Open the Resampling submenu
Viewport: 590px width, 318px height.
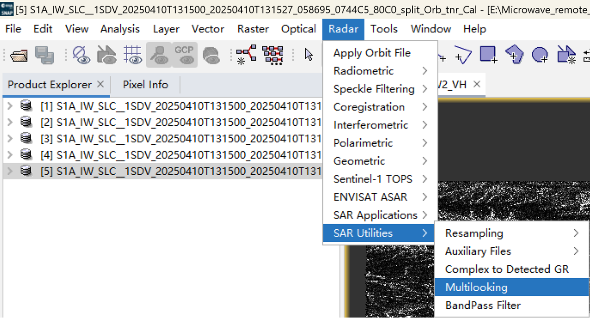512,233
